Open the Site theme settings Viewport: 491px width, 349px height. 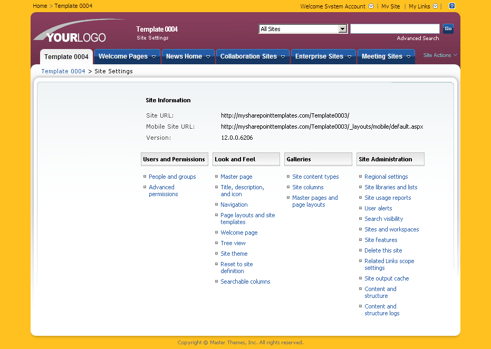pyautogui.click(x=234, y=254)
